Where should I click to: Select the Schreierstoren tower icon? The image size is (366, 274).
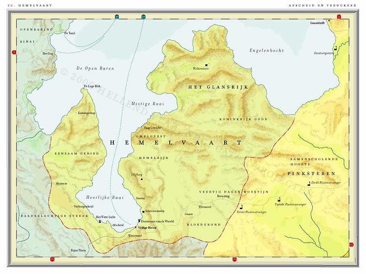tap(142, 211)
